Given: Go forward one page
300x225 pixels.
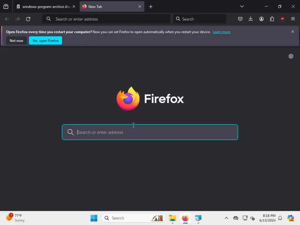Looking at the screenshot, I should click(x=18, y=19).
